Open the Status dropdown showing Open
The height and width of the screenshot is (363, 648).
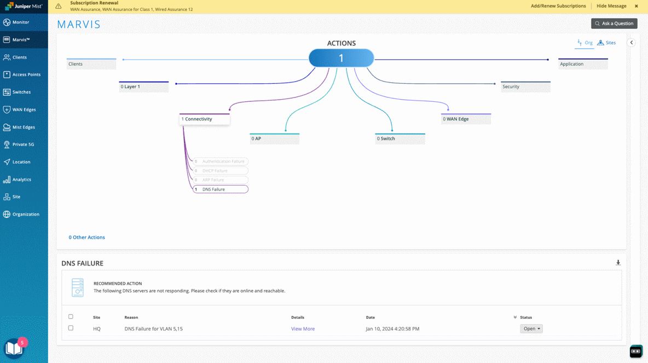[531, 329]
